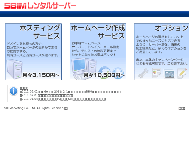Click 月々3,150円〜 price text
This screenshot has height=142, width=189.
click(x=41, y=75)
